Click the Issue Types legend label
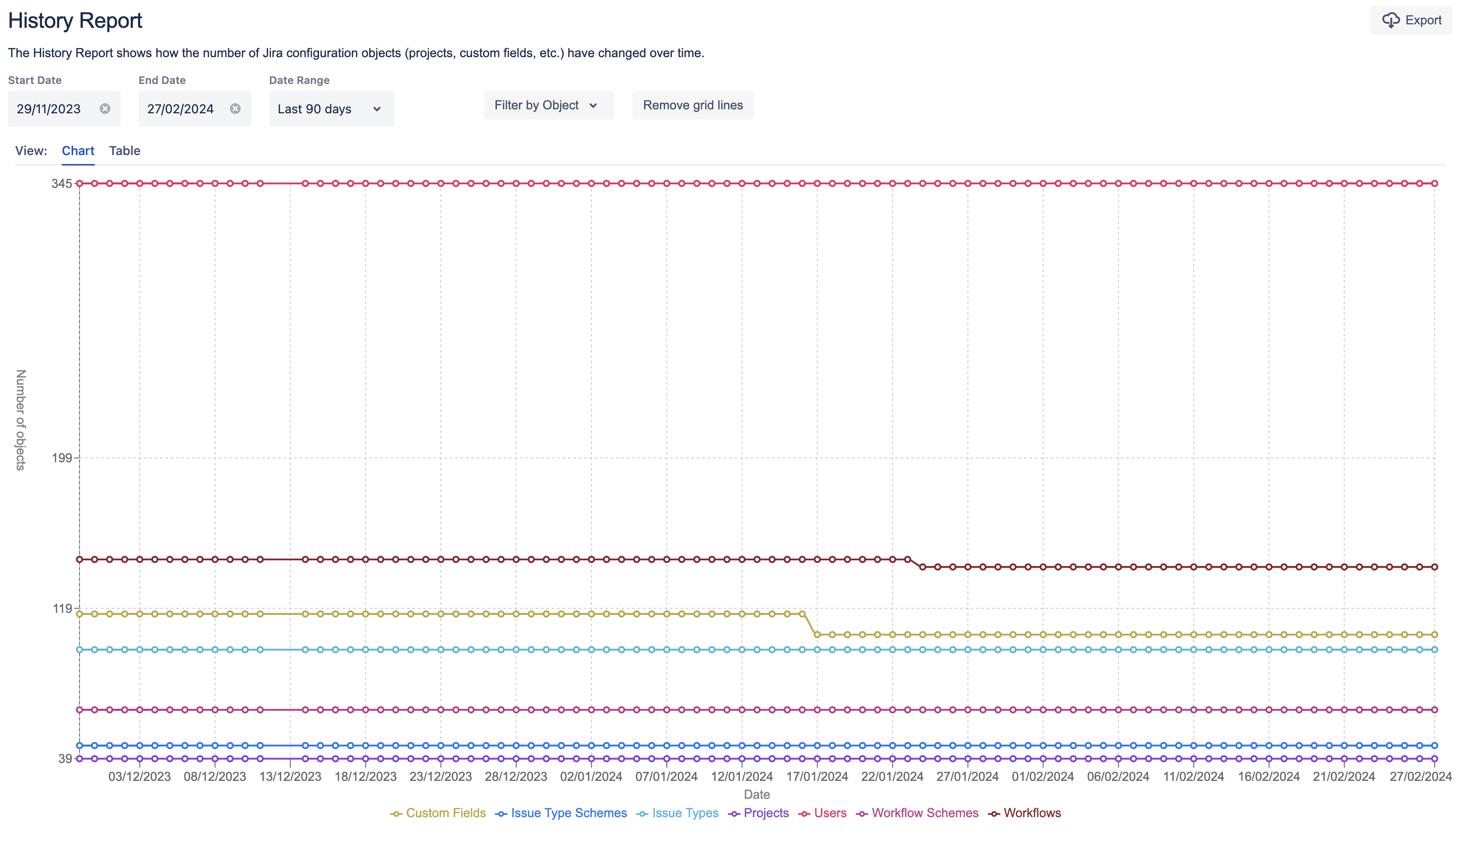Screen dimensions: 1461x845 685,813
